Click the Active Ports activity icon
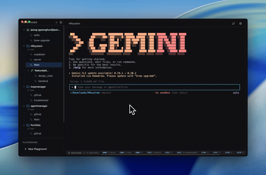266x175 pixels. coord(69,153)
